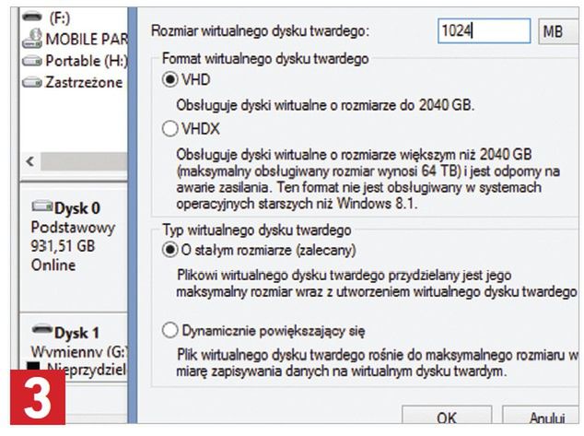The width and height of the screenshot is (584, 436).
Task: Click the OK button
Action: pyautogui.click(x=446, y=417)
